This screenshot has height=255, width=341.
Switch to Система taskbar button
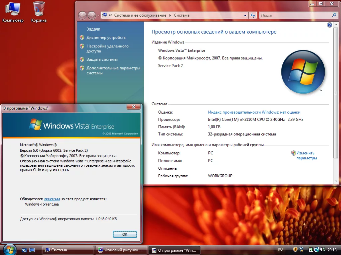click(x=68, y=250)
